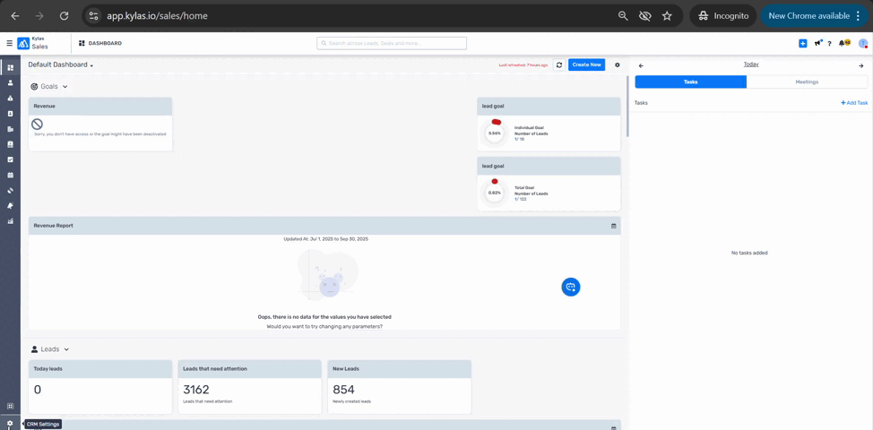Open CRM Settings gear in sidebar
Viewport: 873px width, 430px height.
coord(10,424)
